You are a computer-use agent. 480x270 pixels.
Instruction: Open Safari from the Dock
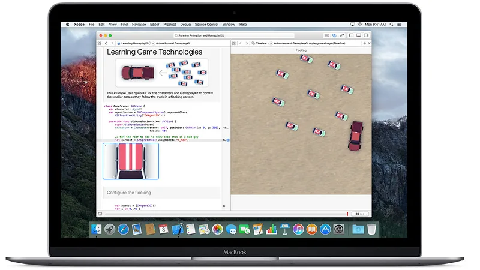point(124,229)
